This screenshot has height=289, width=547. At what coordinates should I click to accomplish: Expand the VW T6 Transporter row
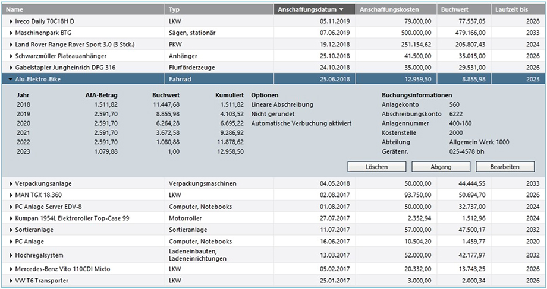(x=11, y=281)
